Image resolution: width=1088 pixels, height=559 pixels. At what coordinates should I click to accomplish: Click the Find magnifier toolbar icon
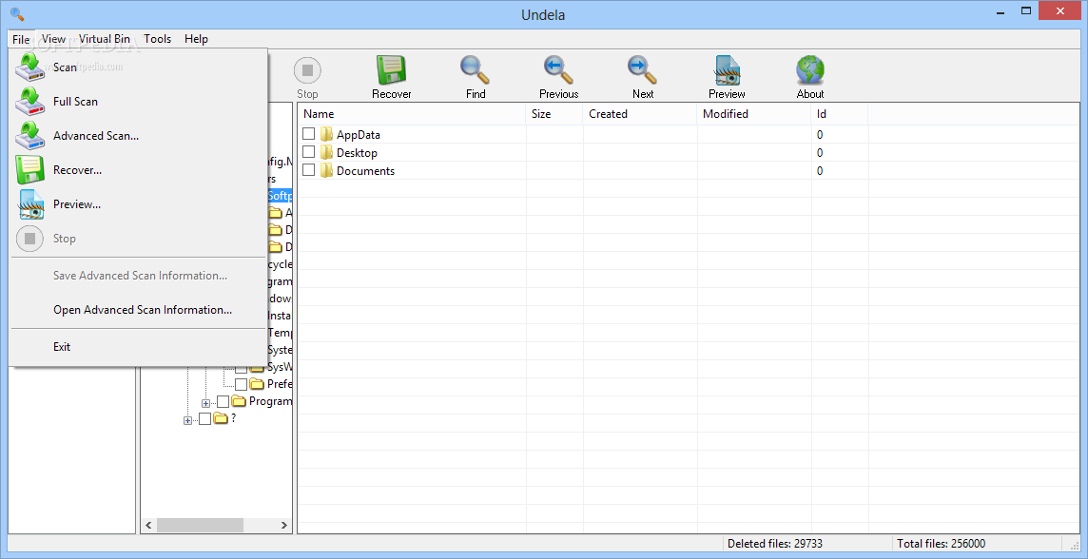click(476, 70)
